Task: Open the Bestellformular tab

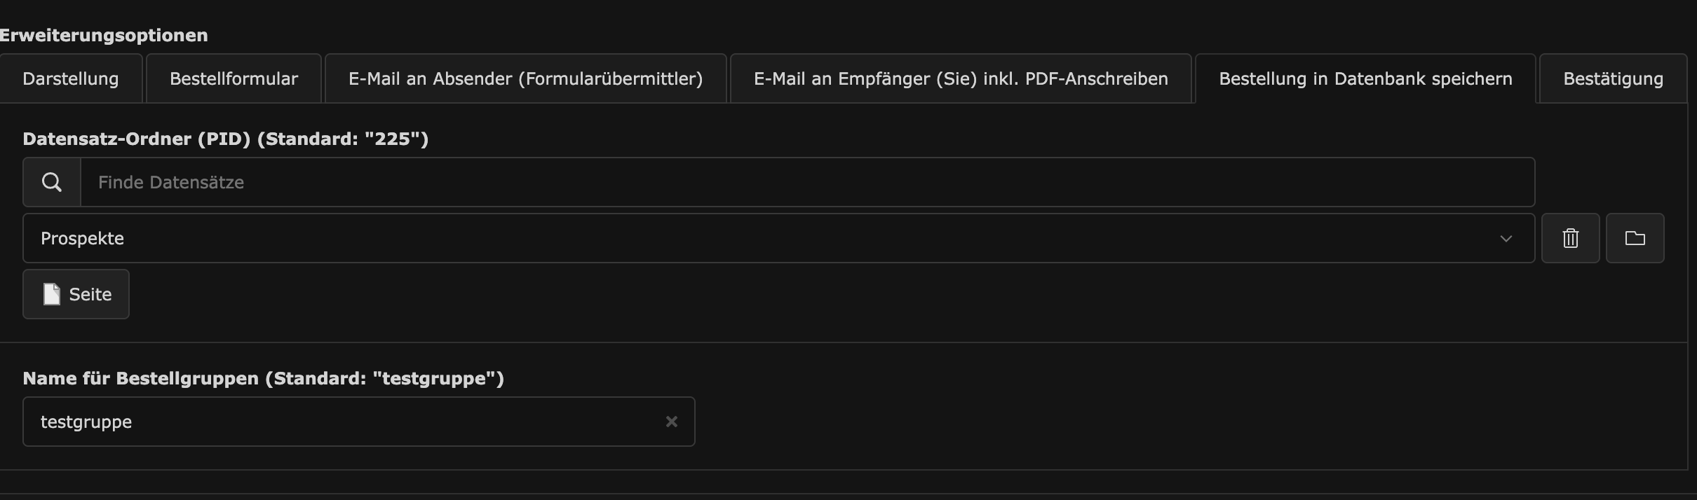Action: point(234,78)
